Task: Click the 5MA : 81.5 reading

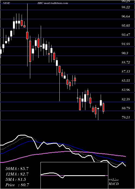Action: point(16,180)
